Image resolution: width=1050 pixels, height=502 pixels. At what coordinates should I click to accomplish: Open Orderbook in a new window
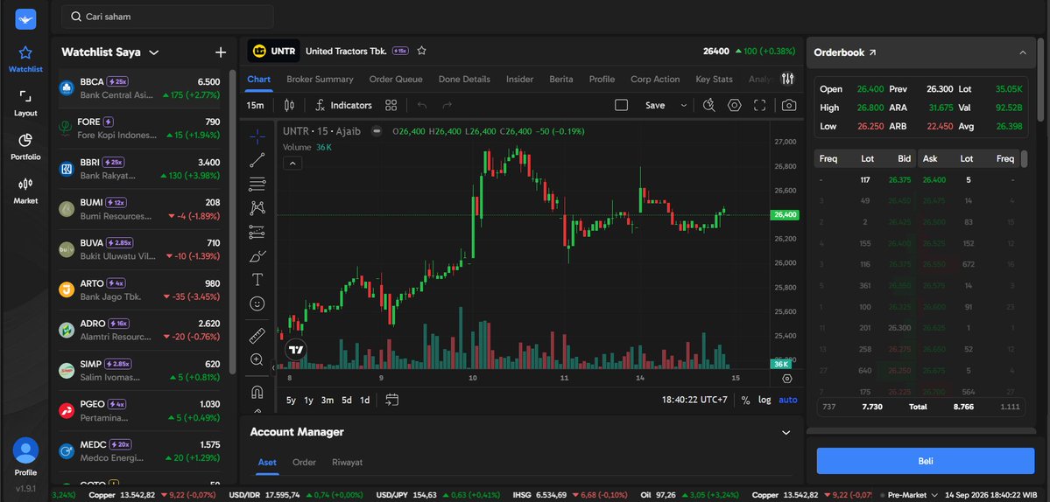pos(872,52)
